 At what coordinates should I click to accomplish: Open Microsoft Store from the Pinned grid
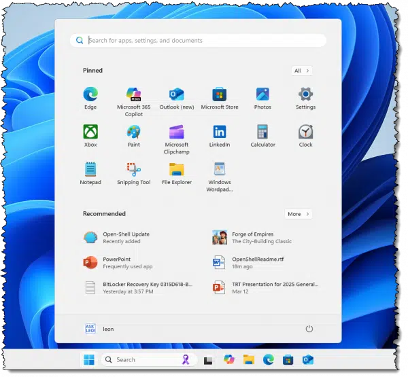click(220, 98)
